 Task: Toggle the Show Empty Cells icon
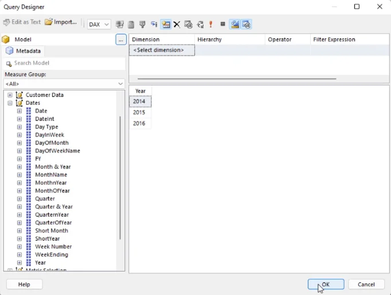tap(142, 25)
